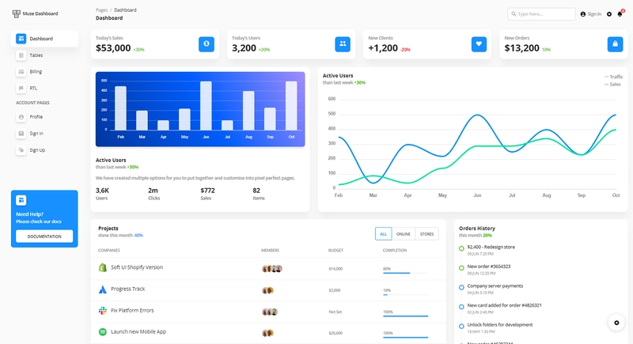Image resolution: width=633 pixels, height=344 pixels.
Task: Open the Profile page from sidebar
Action: pos(44,117)
